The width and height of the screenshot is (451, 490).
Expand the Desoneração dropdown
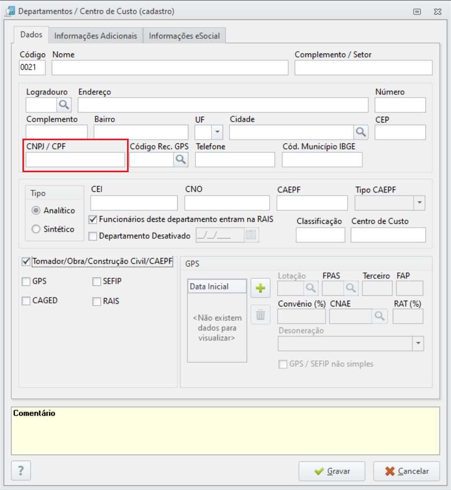pyautogui.click(x=418, y=343)
